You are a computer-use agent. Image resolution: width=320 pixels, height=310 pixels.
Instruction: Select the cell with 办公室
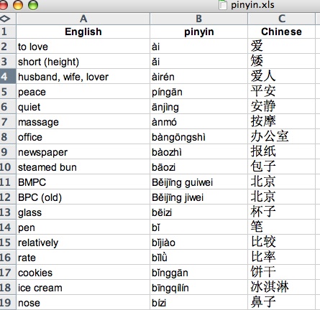tap(282, 137)
